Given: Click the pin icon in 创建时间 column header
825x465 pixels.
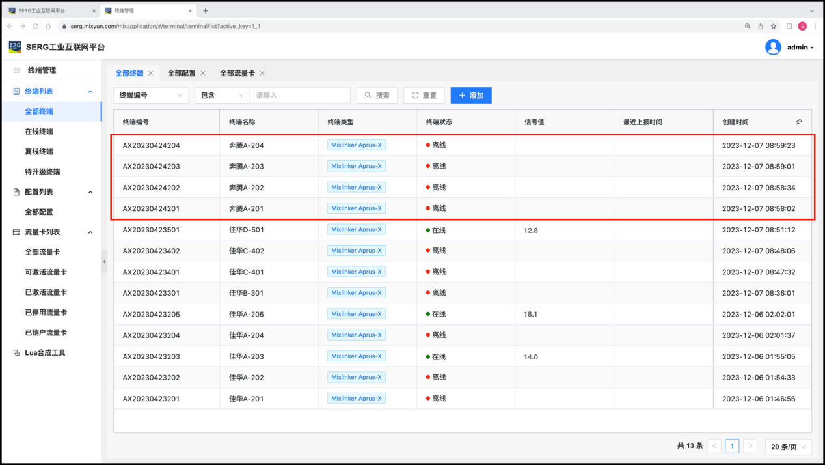Looking at the screenshot, I should (x=799, y=122).
